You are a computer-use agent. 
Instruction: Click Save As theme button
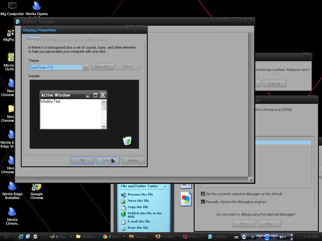click(103, 67)
